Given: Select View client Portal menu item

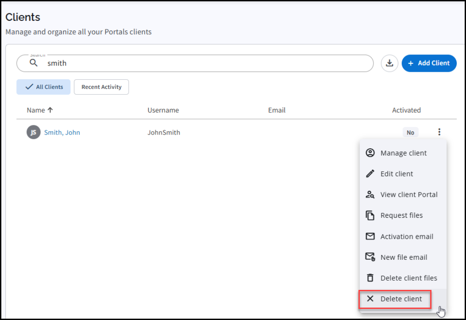Looking at the screenshot, I should pyautogui.click(x=403, y=195).
